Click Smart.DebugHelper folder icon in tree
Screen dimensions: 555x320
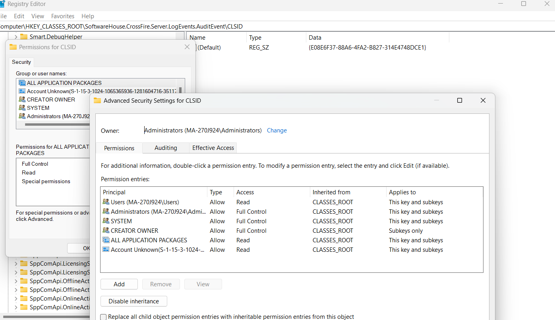(x=23, y=37)
